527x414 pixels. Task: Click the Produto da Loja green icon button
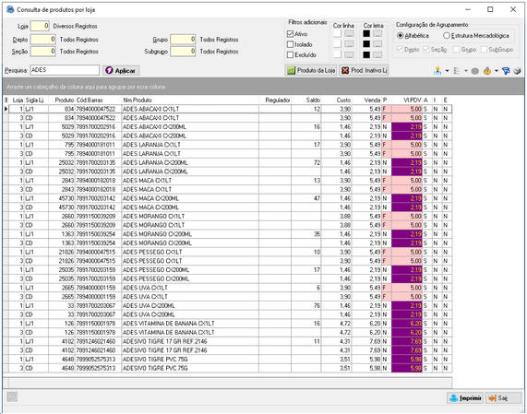click(x=311, y=70)
